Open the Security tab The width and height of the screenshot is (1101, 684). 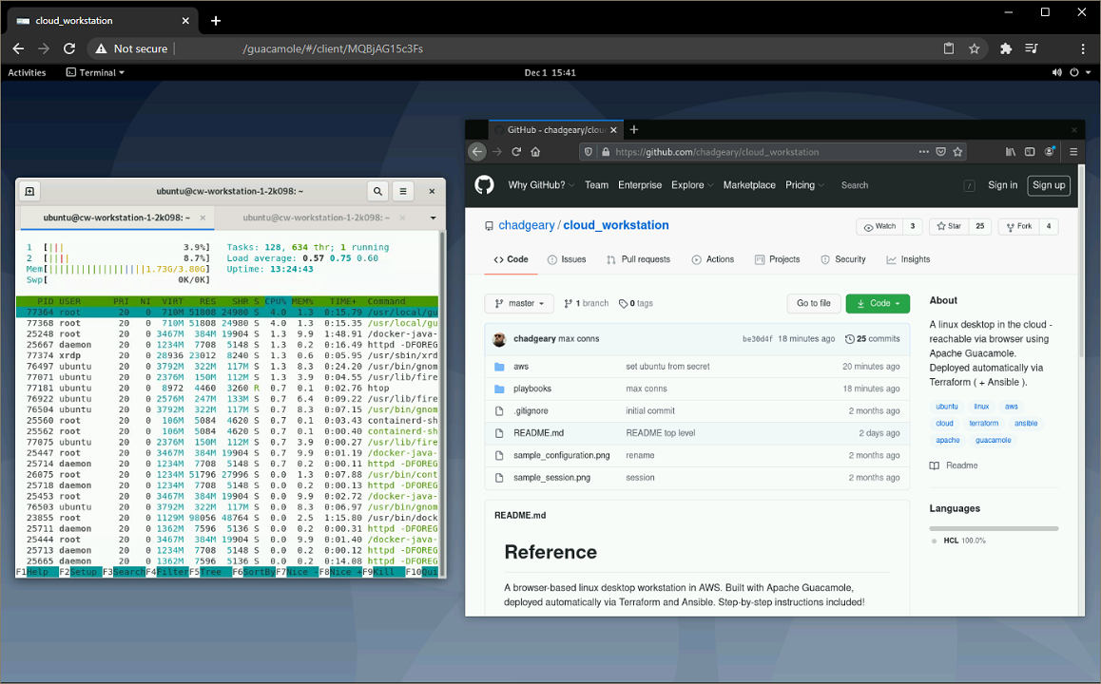tap(843, 259)
